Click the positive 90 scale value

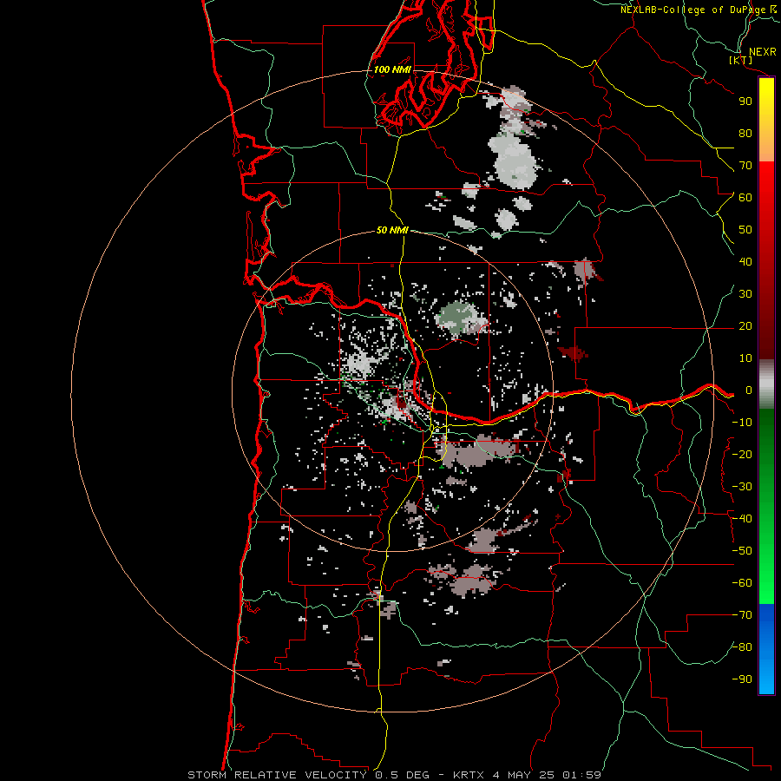coord(745,102)
